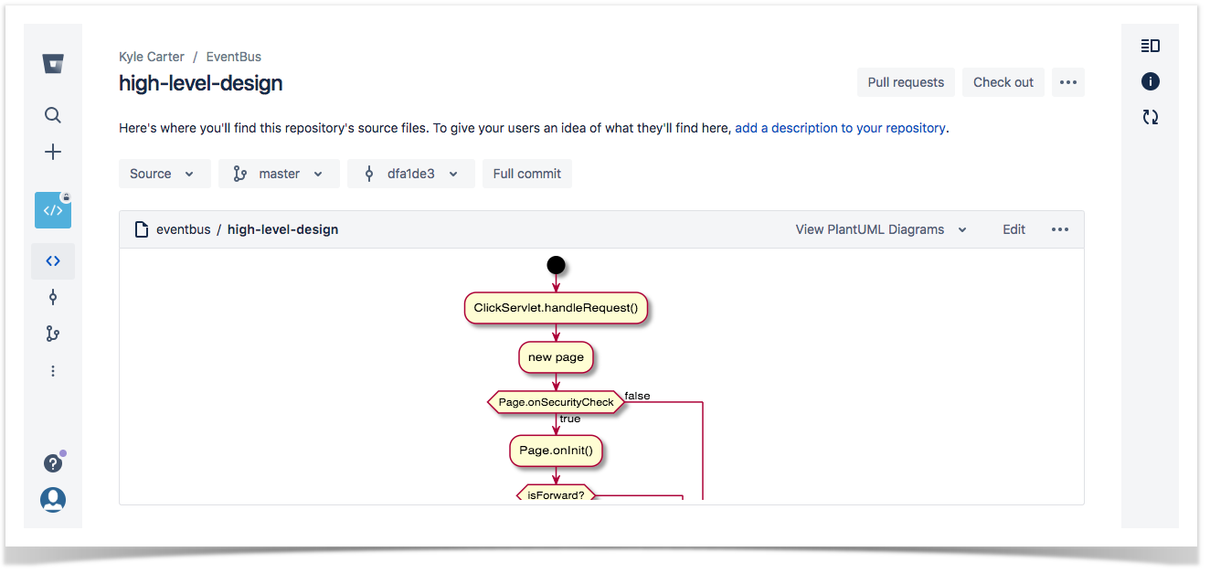Click the Page.onSecurityCheck decision node
This screenshot has height=573, width=1210.
click(x=556, y=402)
